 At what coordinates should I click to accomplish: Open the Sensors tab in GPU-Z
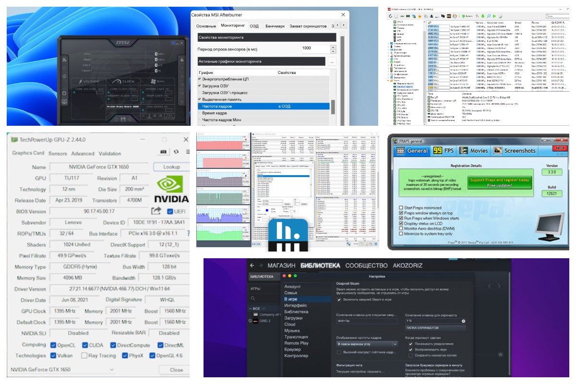point(58,154)
